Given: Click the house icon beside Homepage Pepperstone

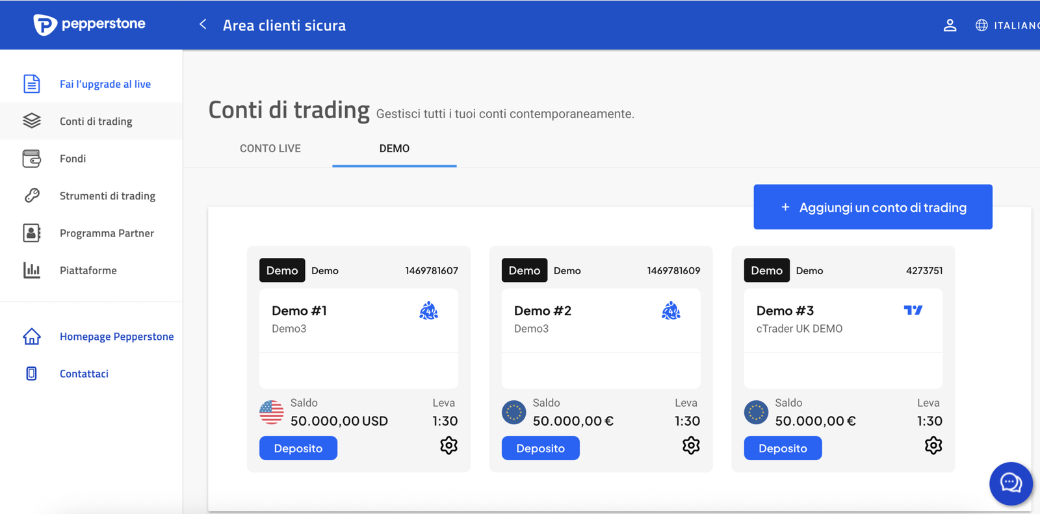Looking at the screenshot, I should (31, 337).
